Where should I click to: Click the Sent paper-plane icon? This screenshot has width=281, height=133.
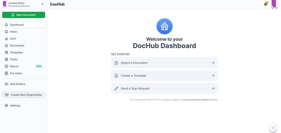[6, 39]
